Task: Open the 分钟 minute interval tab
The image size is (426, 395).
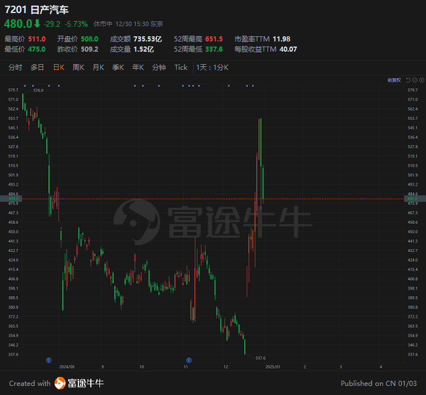Action: click(x=159, y=68)
